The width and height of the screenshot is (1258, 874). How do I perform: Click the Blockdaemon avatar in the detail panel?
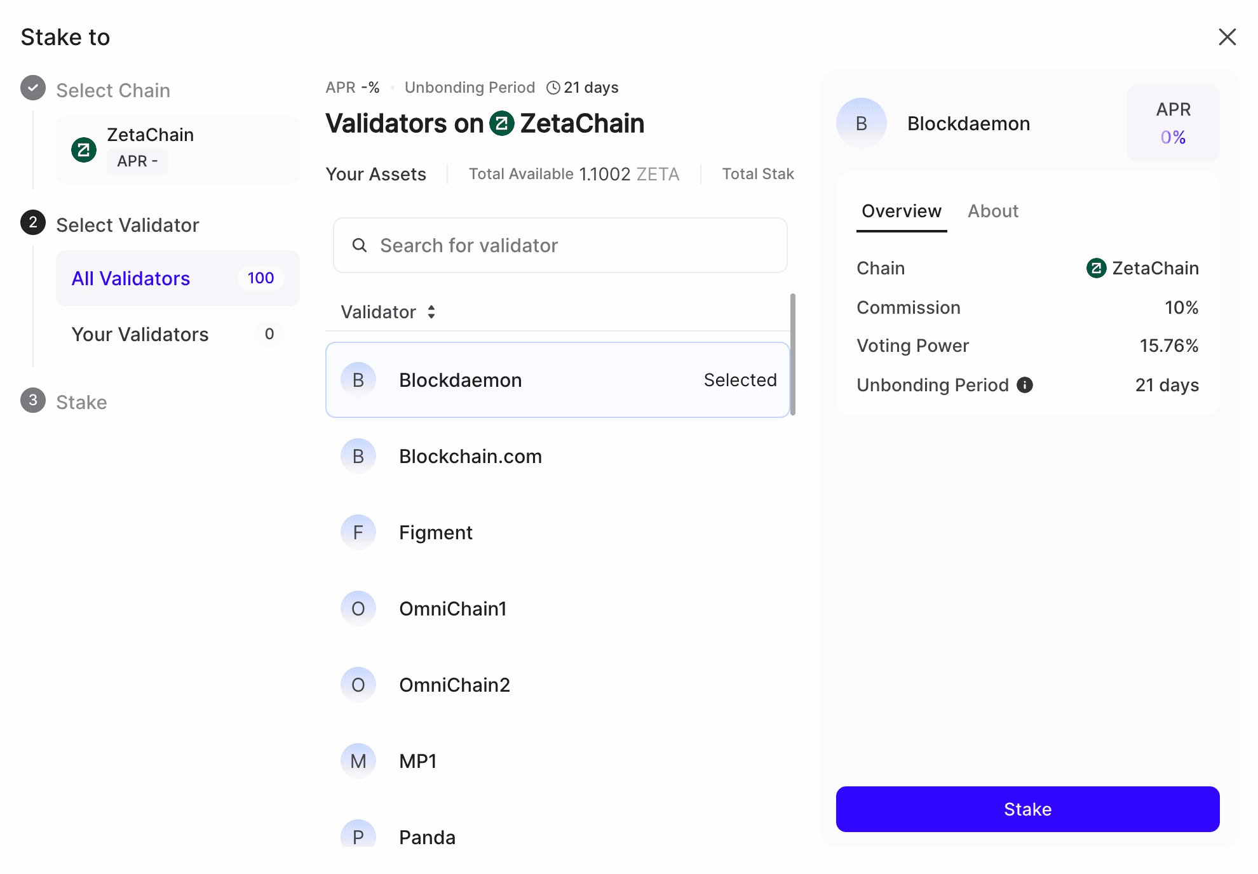(x=862, y=123)
